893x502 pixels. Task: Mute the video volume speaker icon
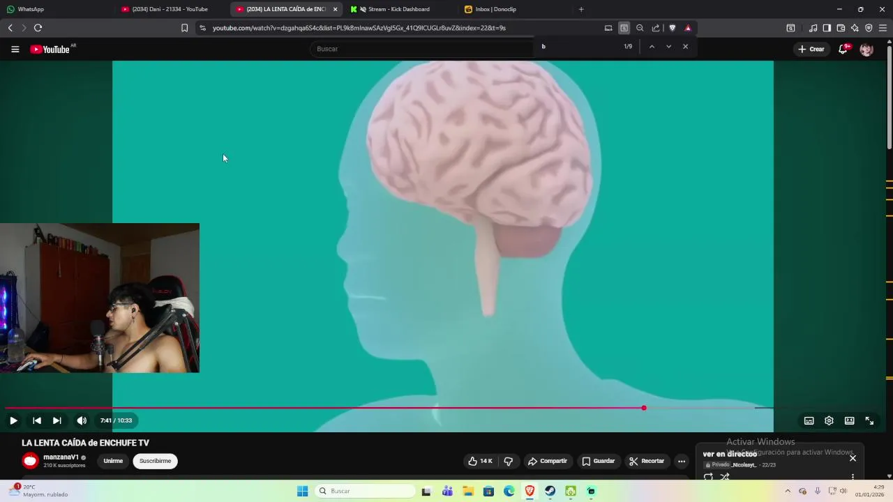click(82, 420)
